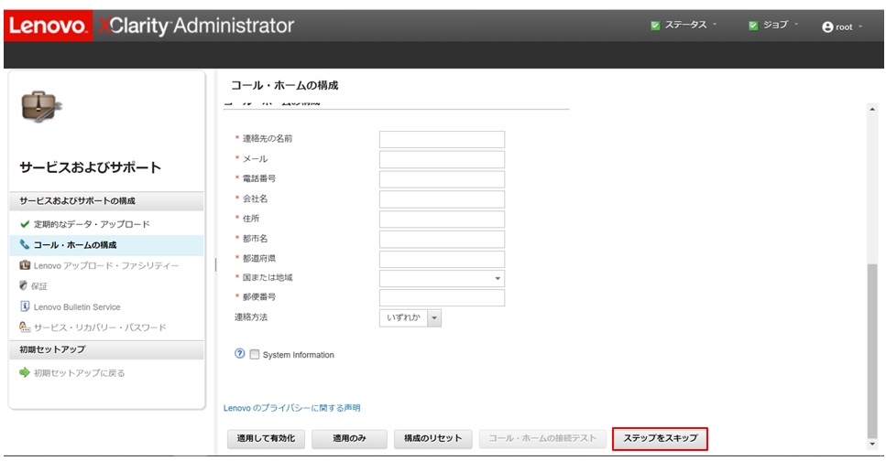
Task: Click the Lenovo アップロード・ファシリティー icon
Action: point(25,264)
